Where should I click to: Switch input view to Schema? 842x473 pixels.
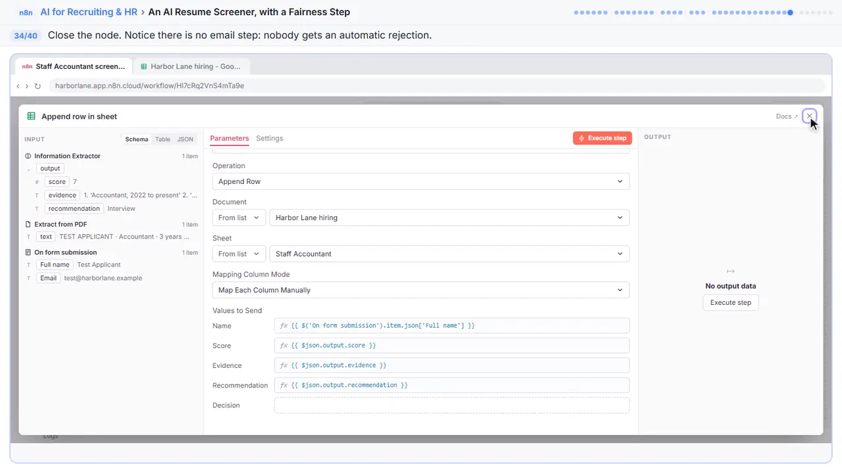(x=137, y=139)
